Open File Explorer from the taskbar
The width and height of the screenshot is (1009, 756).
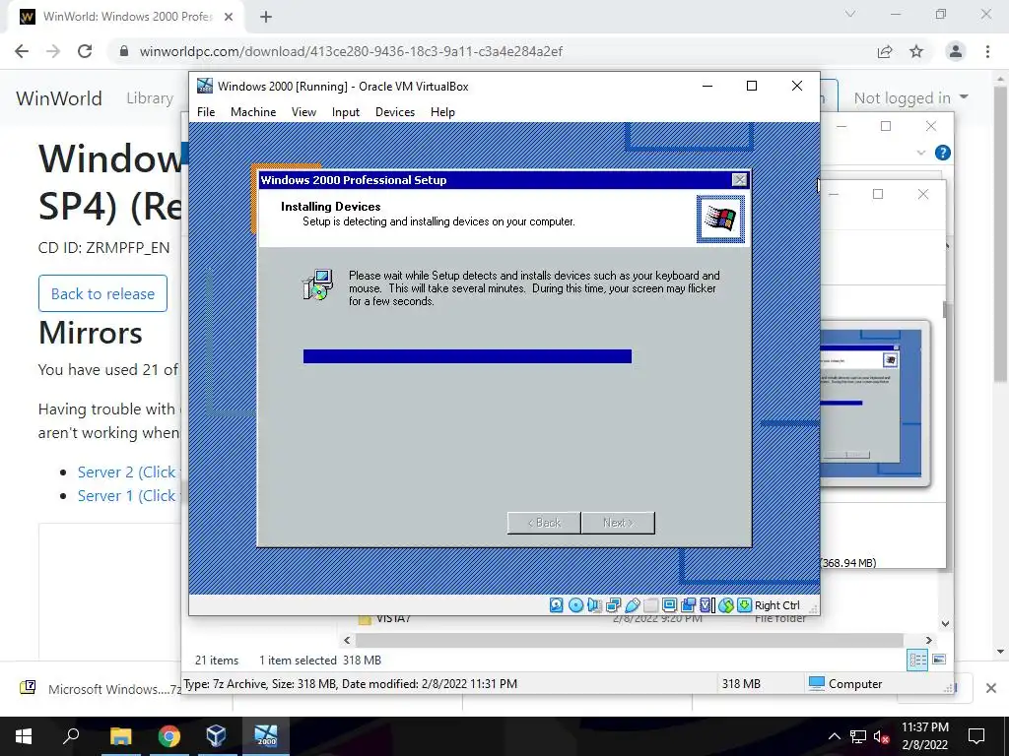point(120,736)
